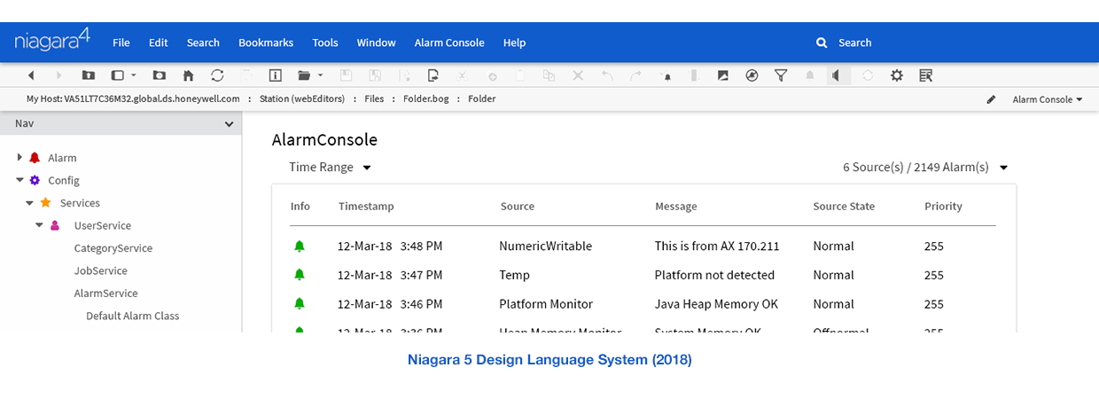Select CategoryService in Nav tree

coord(113,248)
